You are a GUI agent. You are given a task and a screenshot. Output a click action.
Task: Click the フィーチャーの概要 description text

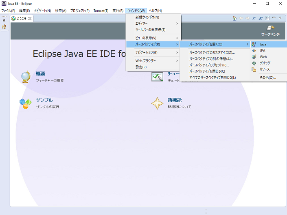50,80
